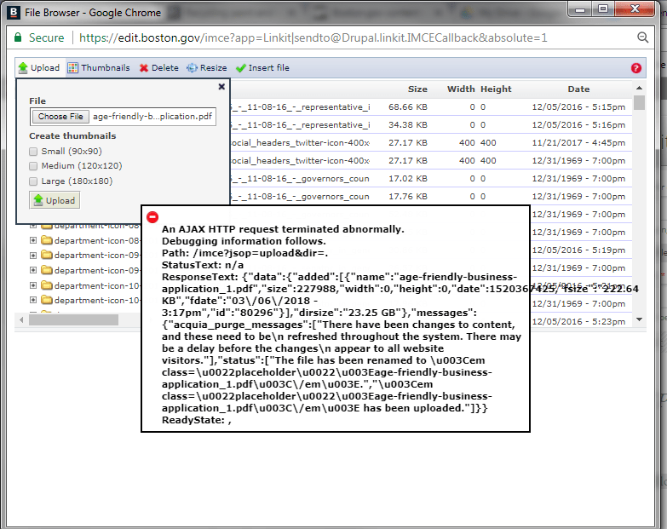Click the Upload green arrow toolbar icon
667x529 pixels.
pyautogui.click(x=23, y=68)
